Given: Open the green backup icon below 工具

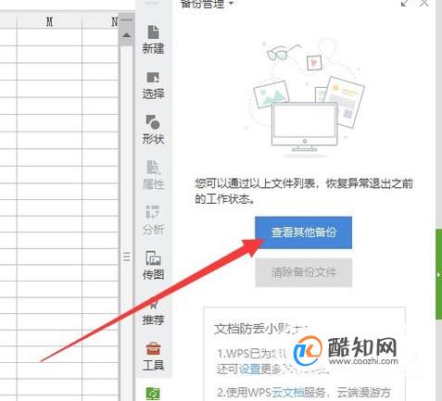Looking at the screenshot, I should [153, 394].
